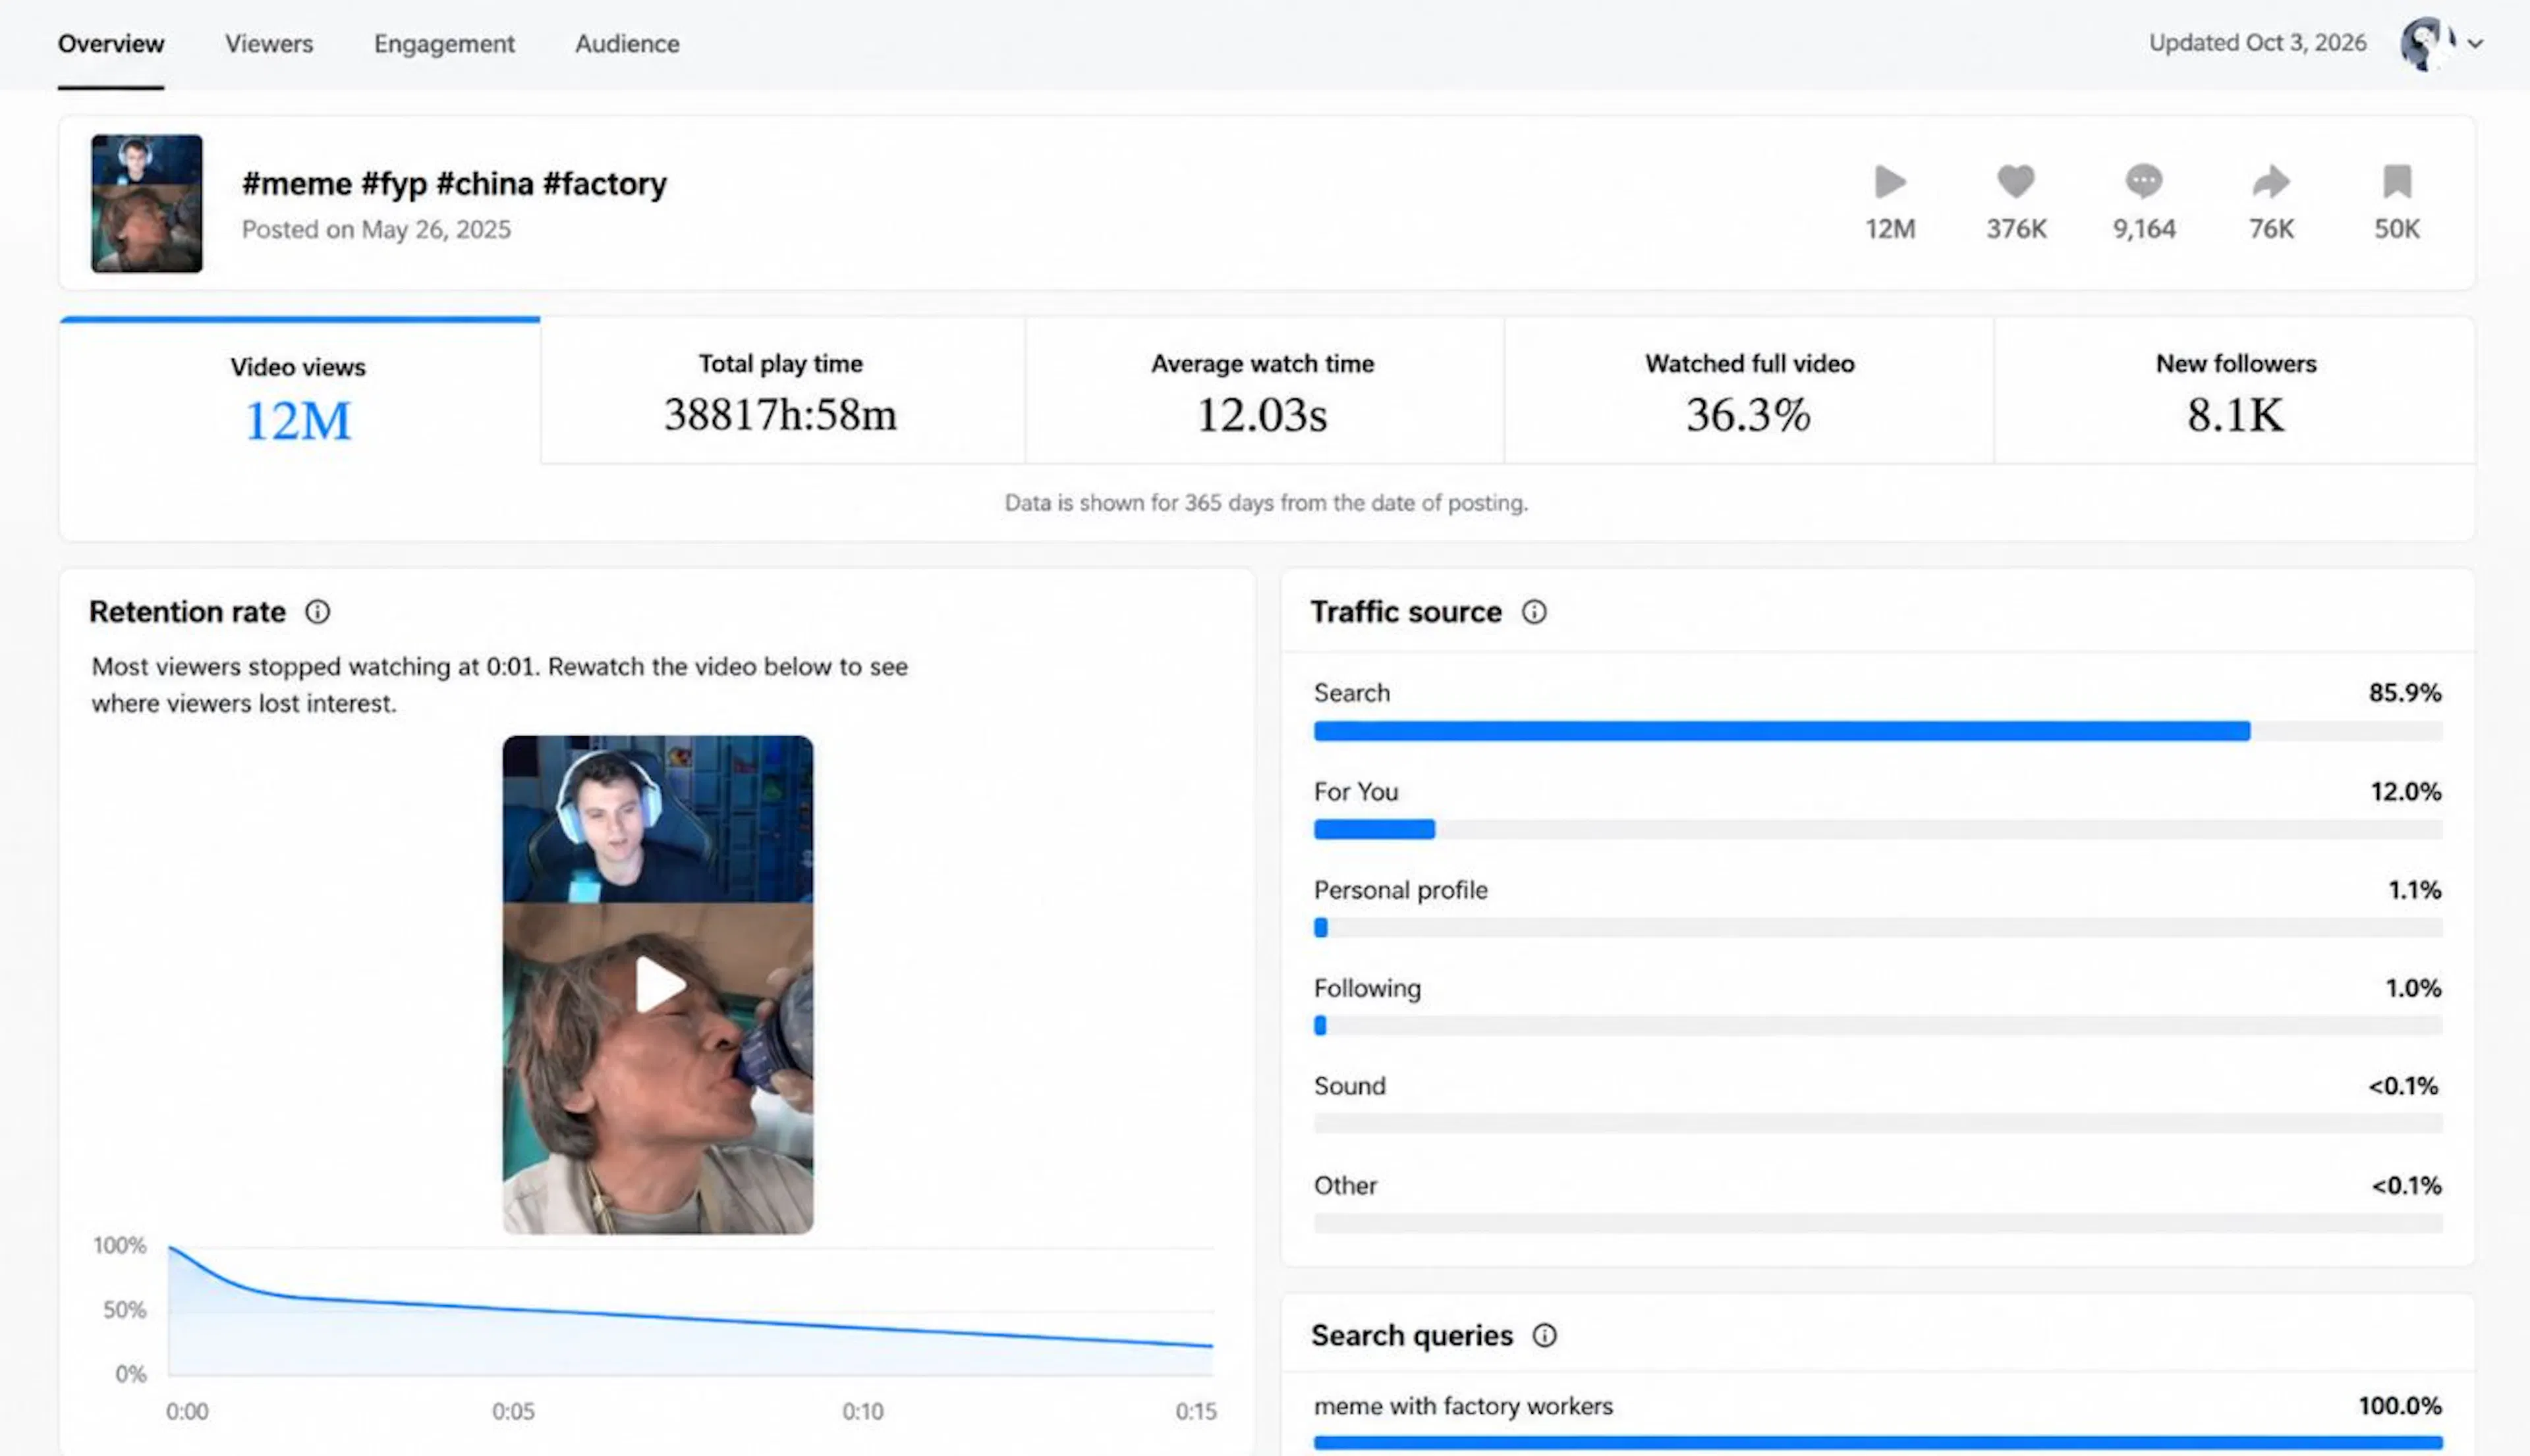Viewport: 2530px width, 1456px height.
Task: Go to the Audience tab
Action: [x=627, y=44]
